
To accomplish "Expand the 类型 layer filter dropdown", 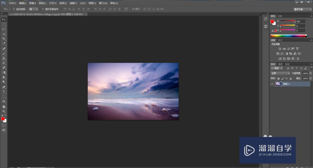I will pos(277,68).
